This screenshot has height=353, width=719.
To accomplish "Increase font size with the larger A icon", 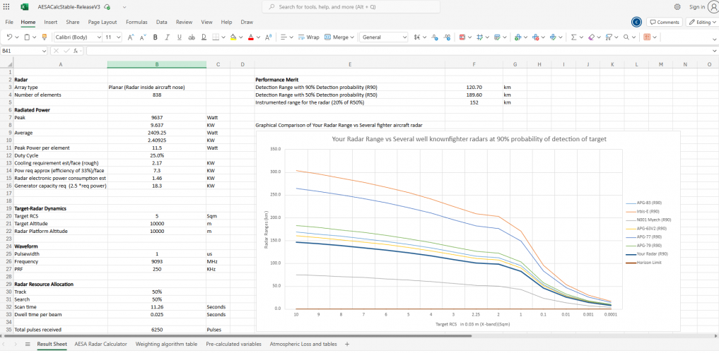I will tap(131, 37).
